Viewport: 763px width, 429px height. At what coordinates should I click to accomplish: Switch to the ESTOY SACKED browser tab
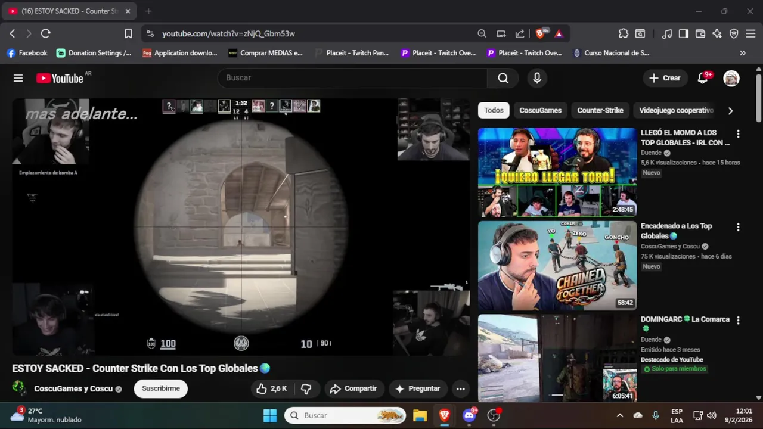click(x=69, y=11)
